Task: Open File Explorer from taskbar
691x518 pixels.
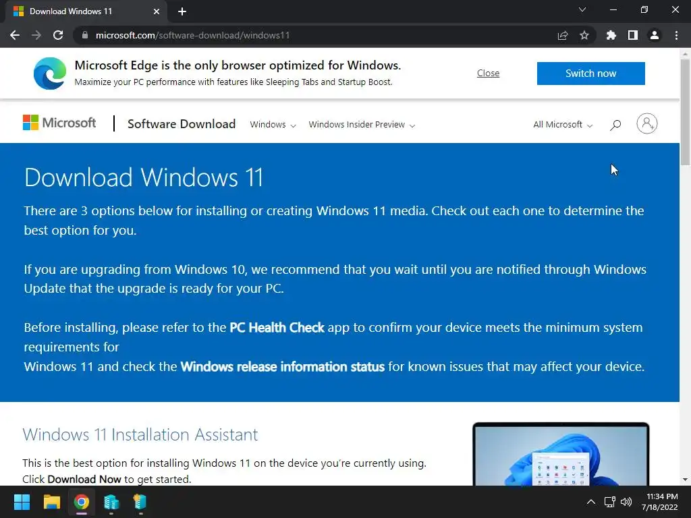Action: coord(51,502)
